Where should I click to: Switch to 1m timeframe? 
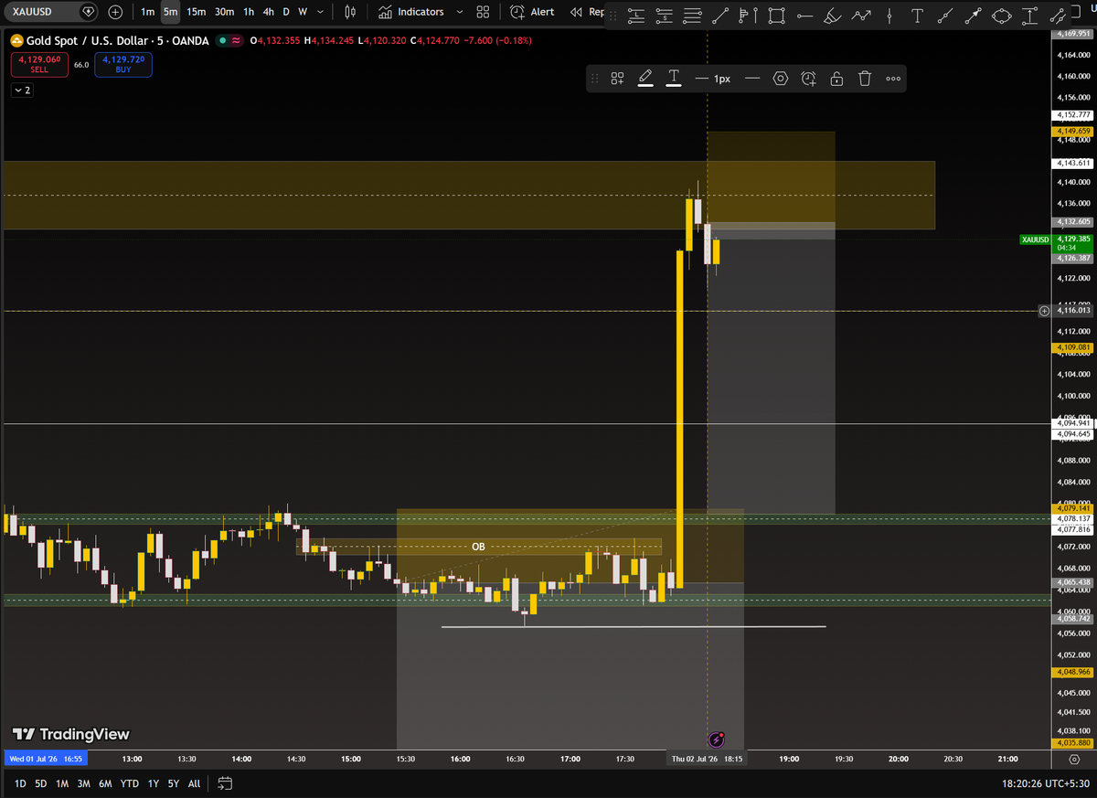point(148,12)
